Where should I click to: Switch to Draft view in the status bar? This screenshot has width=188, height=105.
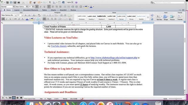(x=3, y=98)
